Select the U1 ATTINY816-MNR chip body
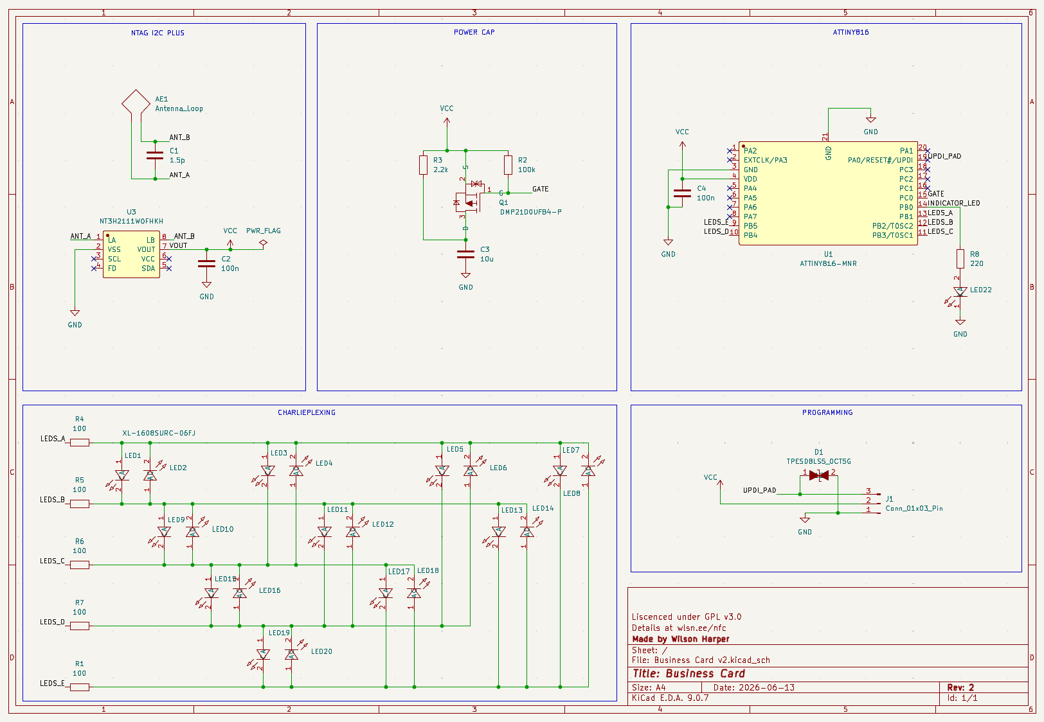Image resolution: width=1044 pixels, height=722 pixels. pyautogui.click(x=828, y=193)
